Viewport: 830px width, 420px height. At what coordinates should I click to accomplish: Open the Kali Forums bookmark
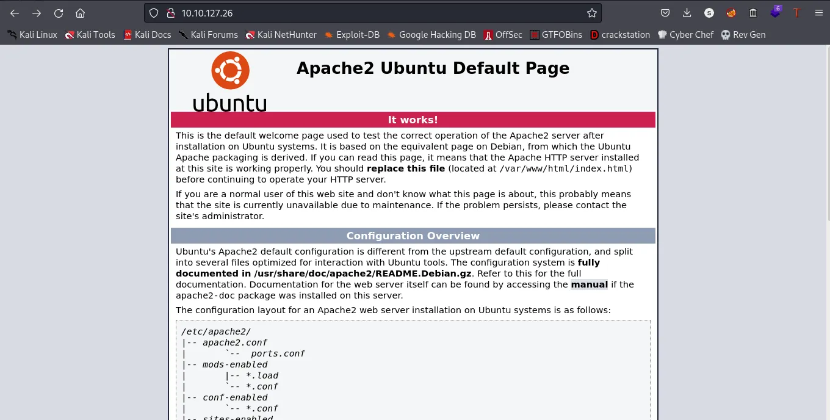(208, 35)
